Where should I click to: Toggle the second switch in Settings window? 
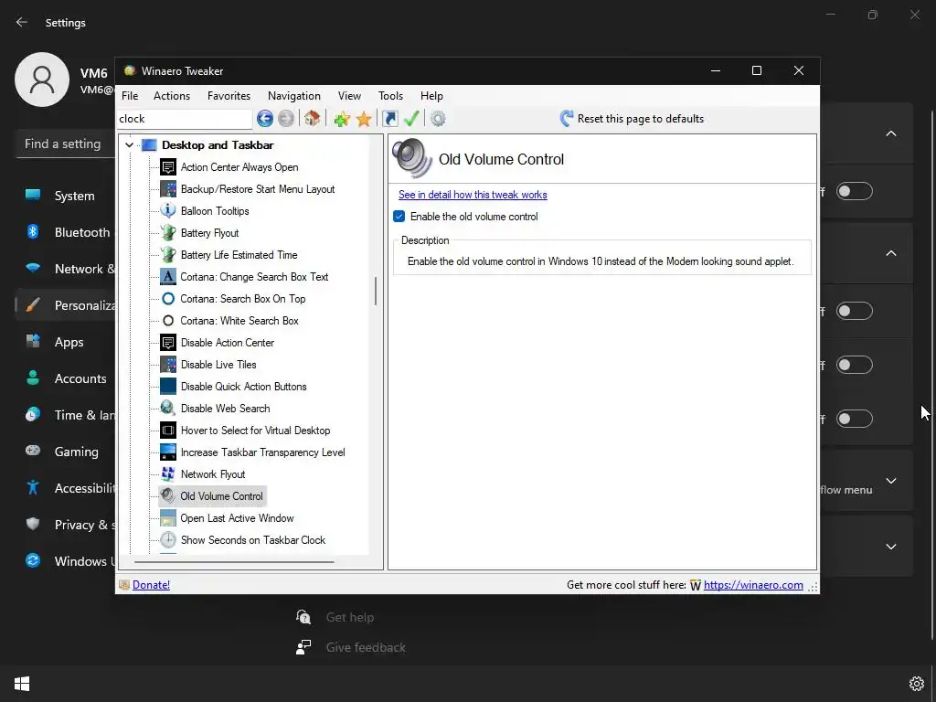tap(855, 311)
